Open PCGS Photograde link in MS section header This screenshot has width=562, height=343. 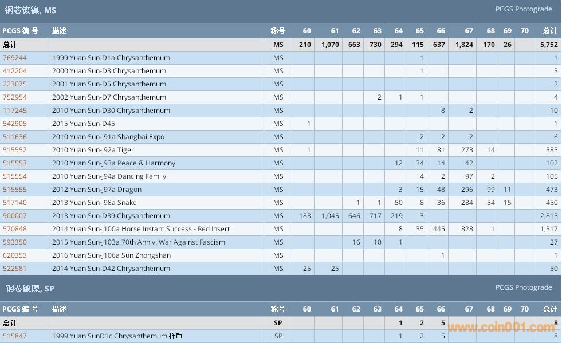tap(524, 9)
